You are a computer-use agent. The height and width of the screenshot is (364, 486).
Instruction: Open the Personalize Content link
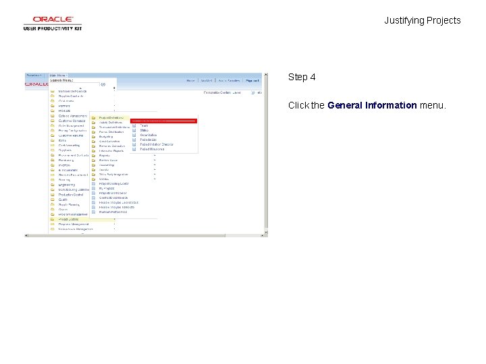click(x=217, y=92)
